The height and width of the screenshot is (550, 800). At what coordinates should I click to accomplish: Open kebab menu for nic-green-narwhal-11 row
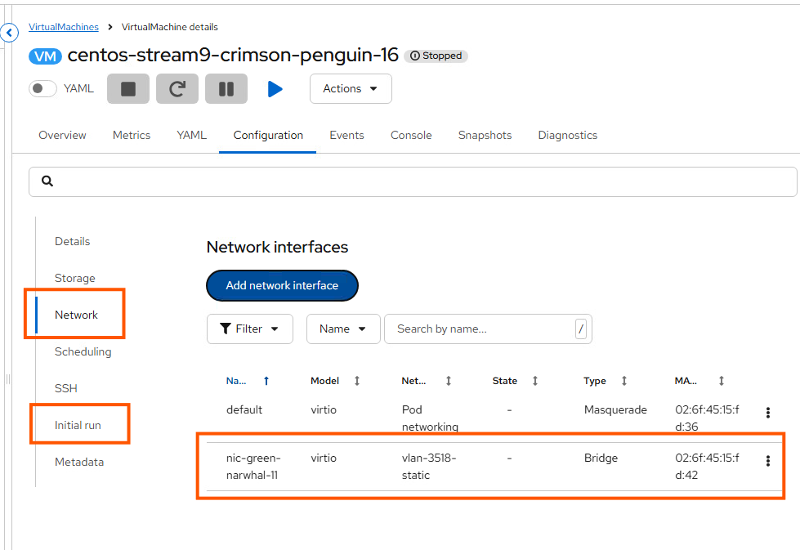point(767,461)
